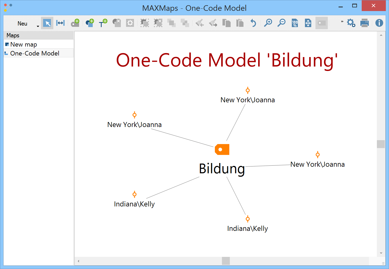Select the topmost 'New York\Joanna' label
Viewport: 389px width, 269px height.
coord(248,100)
